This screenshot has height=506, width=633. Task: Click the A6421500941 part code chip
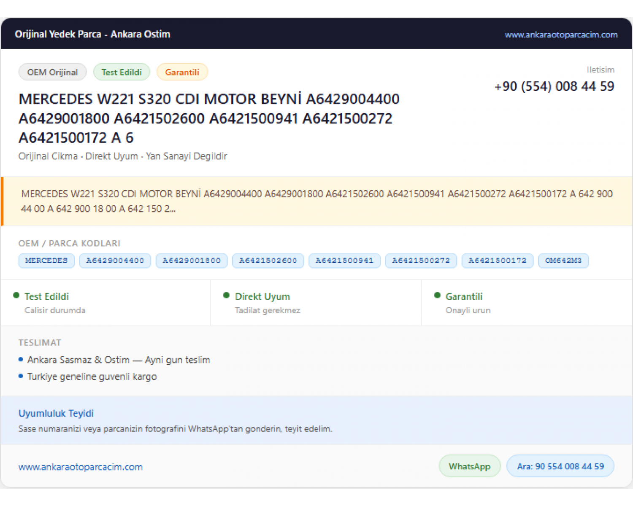(x=344, y=261)
